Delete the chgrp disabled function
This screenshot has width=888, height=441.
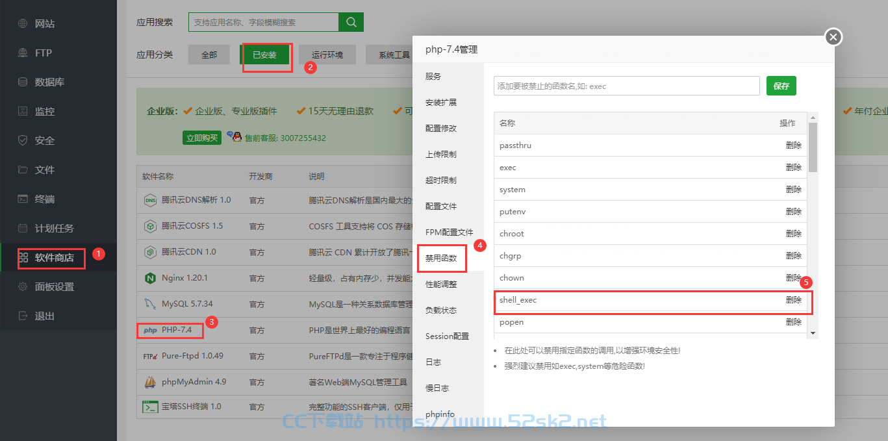[794, 256]
